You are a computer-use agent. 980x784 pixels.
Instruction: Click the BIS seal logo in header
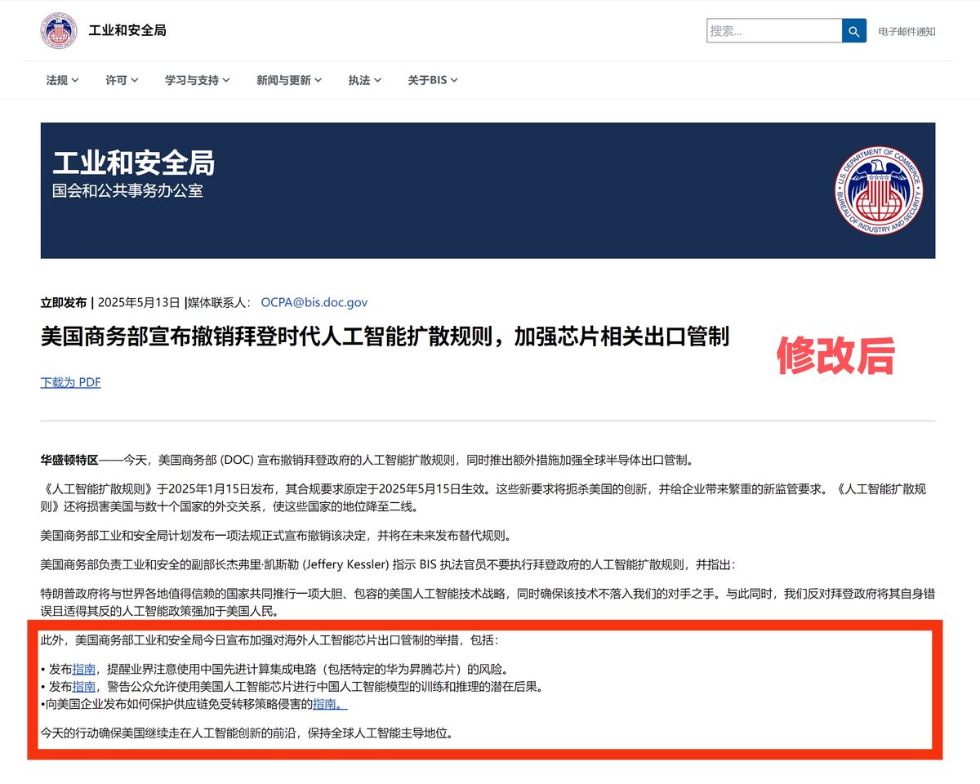coord(58,31)
